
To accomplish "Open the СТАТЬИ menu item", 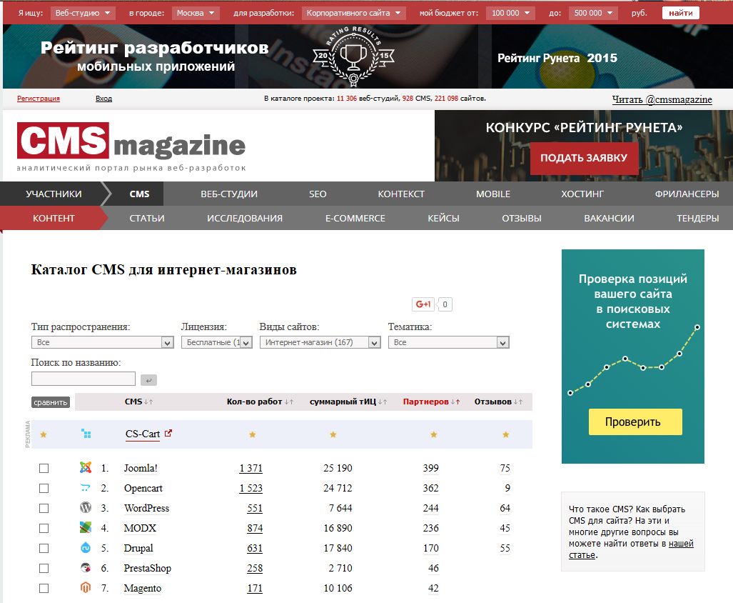I will point(147,219).
